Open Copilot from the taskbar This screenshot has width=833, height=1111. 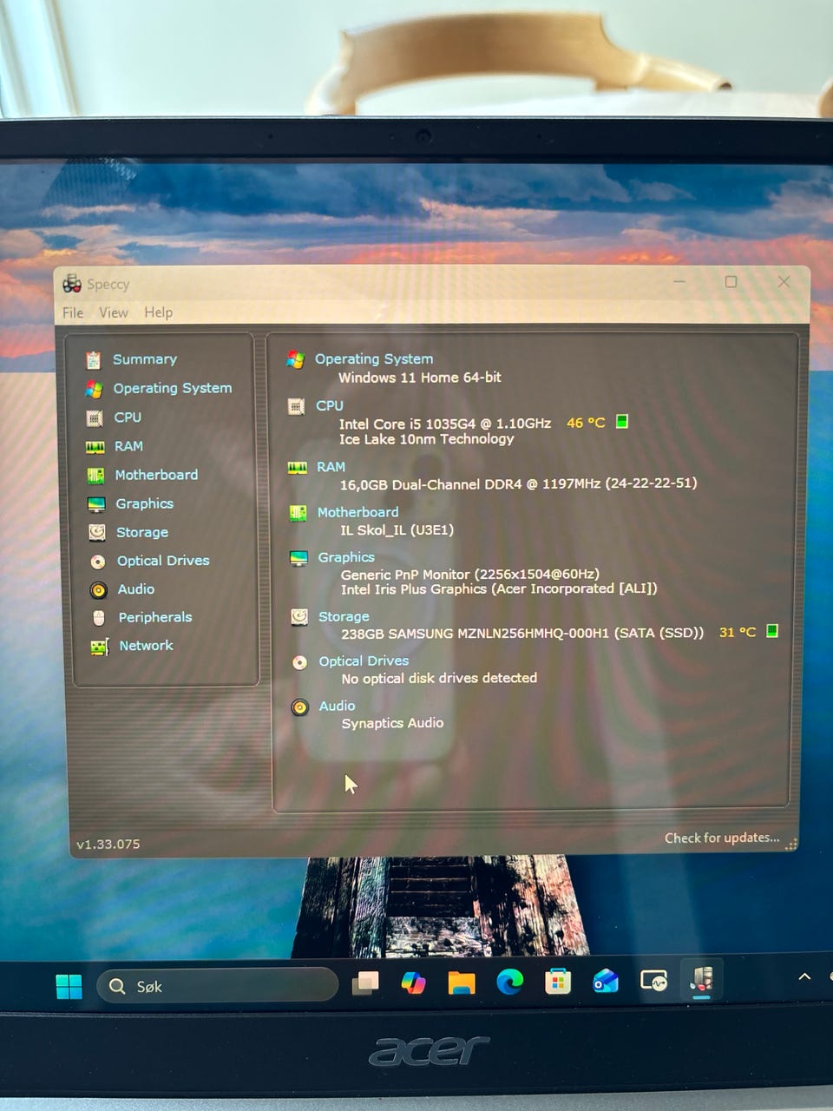click(x=413, y=983)
